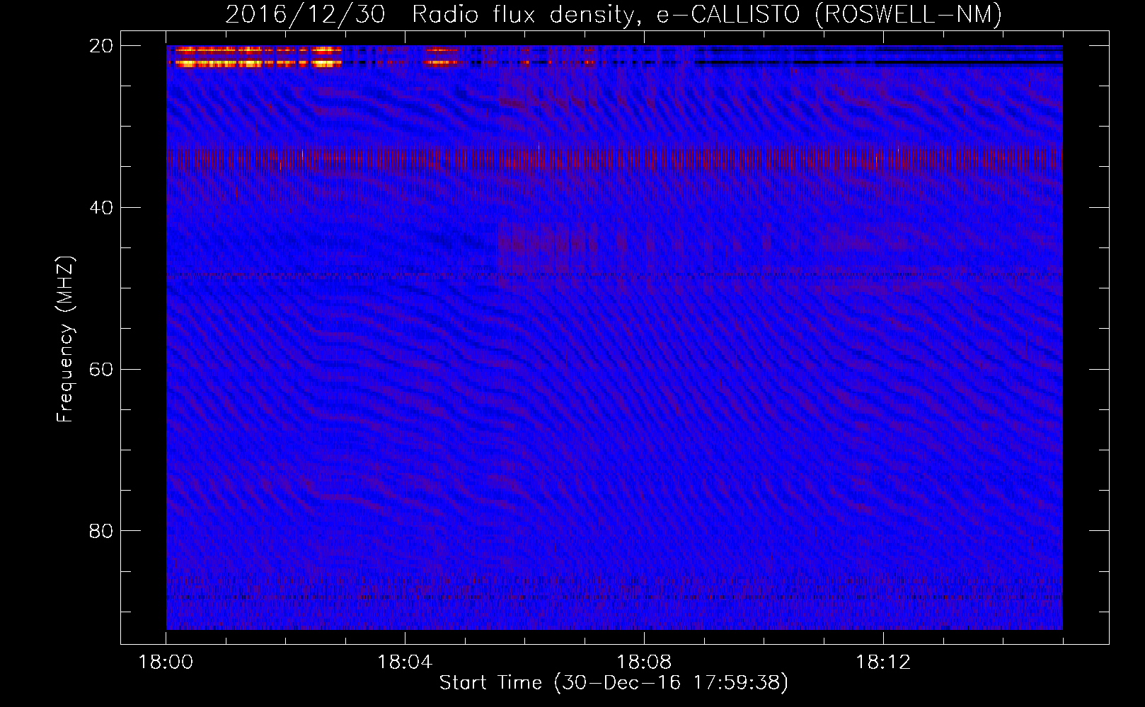
Task: Click the 60 frequency tick label
Action: pyautogui.click(x=101, y=370)
